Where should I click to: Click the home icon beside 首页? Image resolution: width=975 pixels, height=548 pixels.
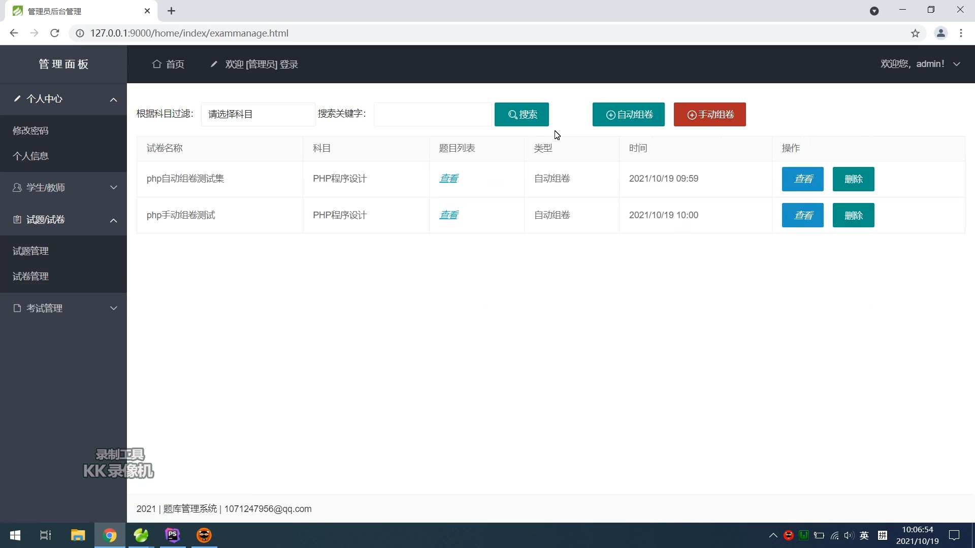point(157,64)
